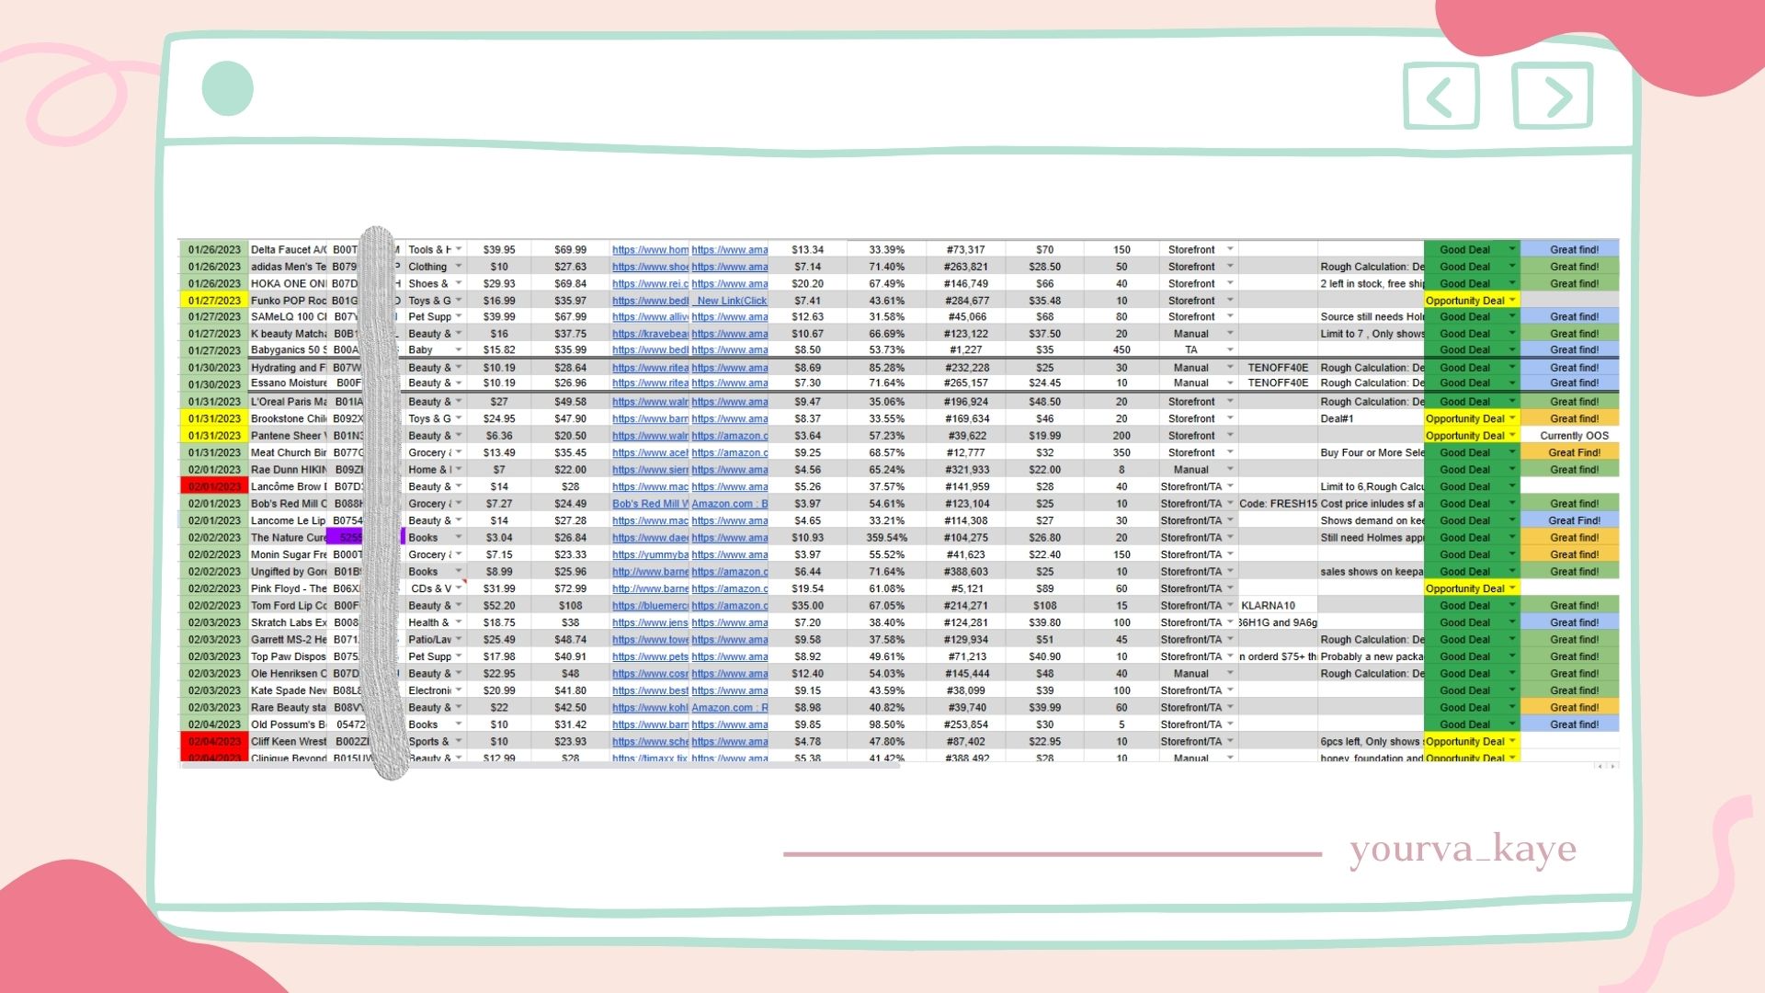This screenshot has width=1765, height=993.
Task: Select $52.20 cost in Tom Ford row
Action: click(x=499, y=606)
